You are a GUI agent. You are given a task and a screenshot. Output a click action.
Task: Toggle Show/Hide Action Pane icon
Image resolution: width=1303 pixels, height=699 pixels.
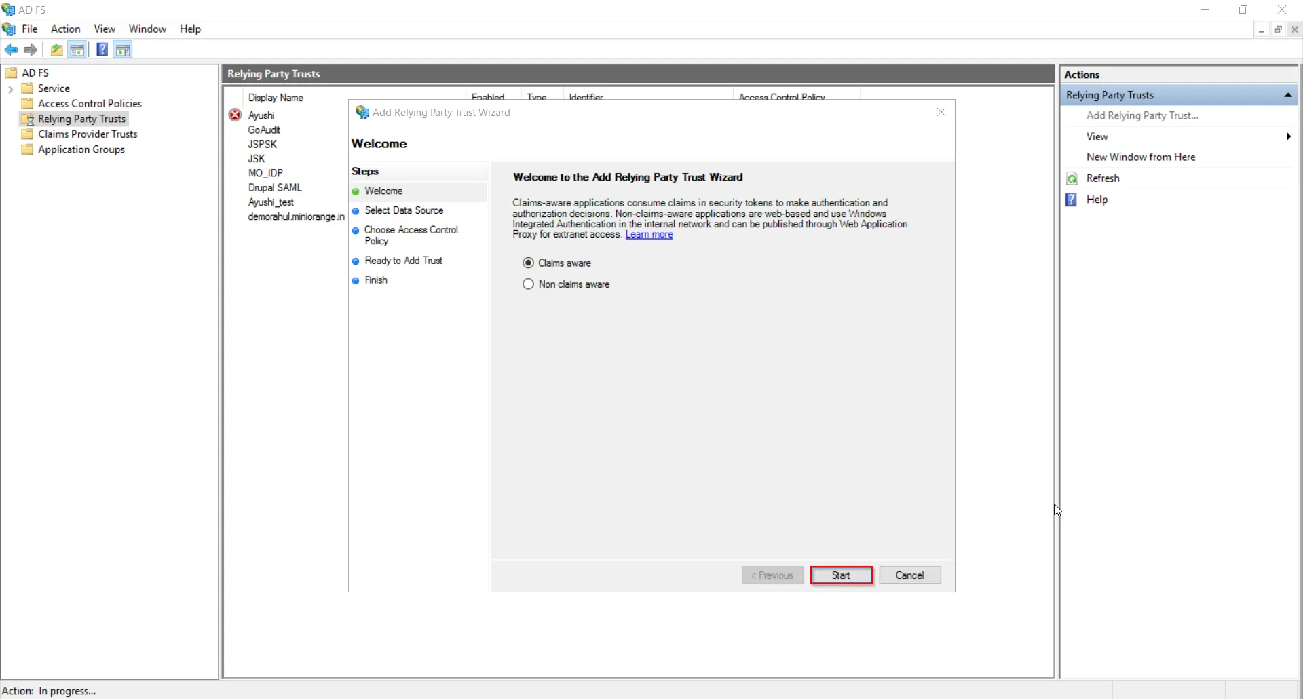click(x=123, y=50)
